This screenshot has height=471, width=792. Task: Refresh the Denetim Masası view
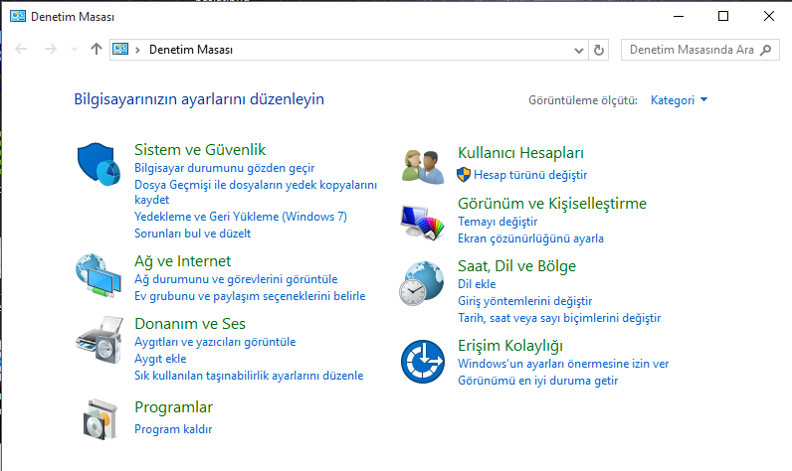tap(599, 50)
